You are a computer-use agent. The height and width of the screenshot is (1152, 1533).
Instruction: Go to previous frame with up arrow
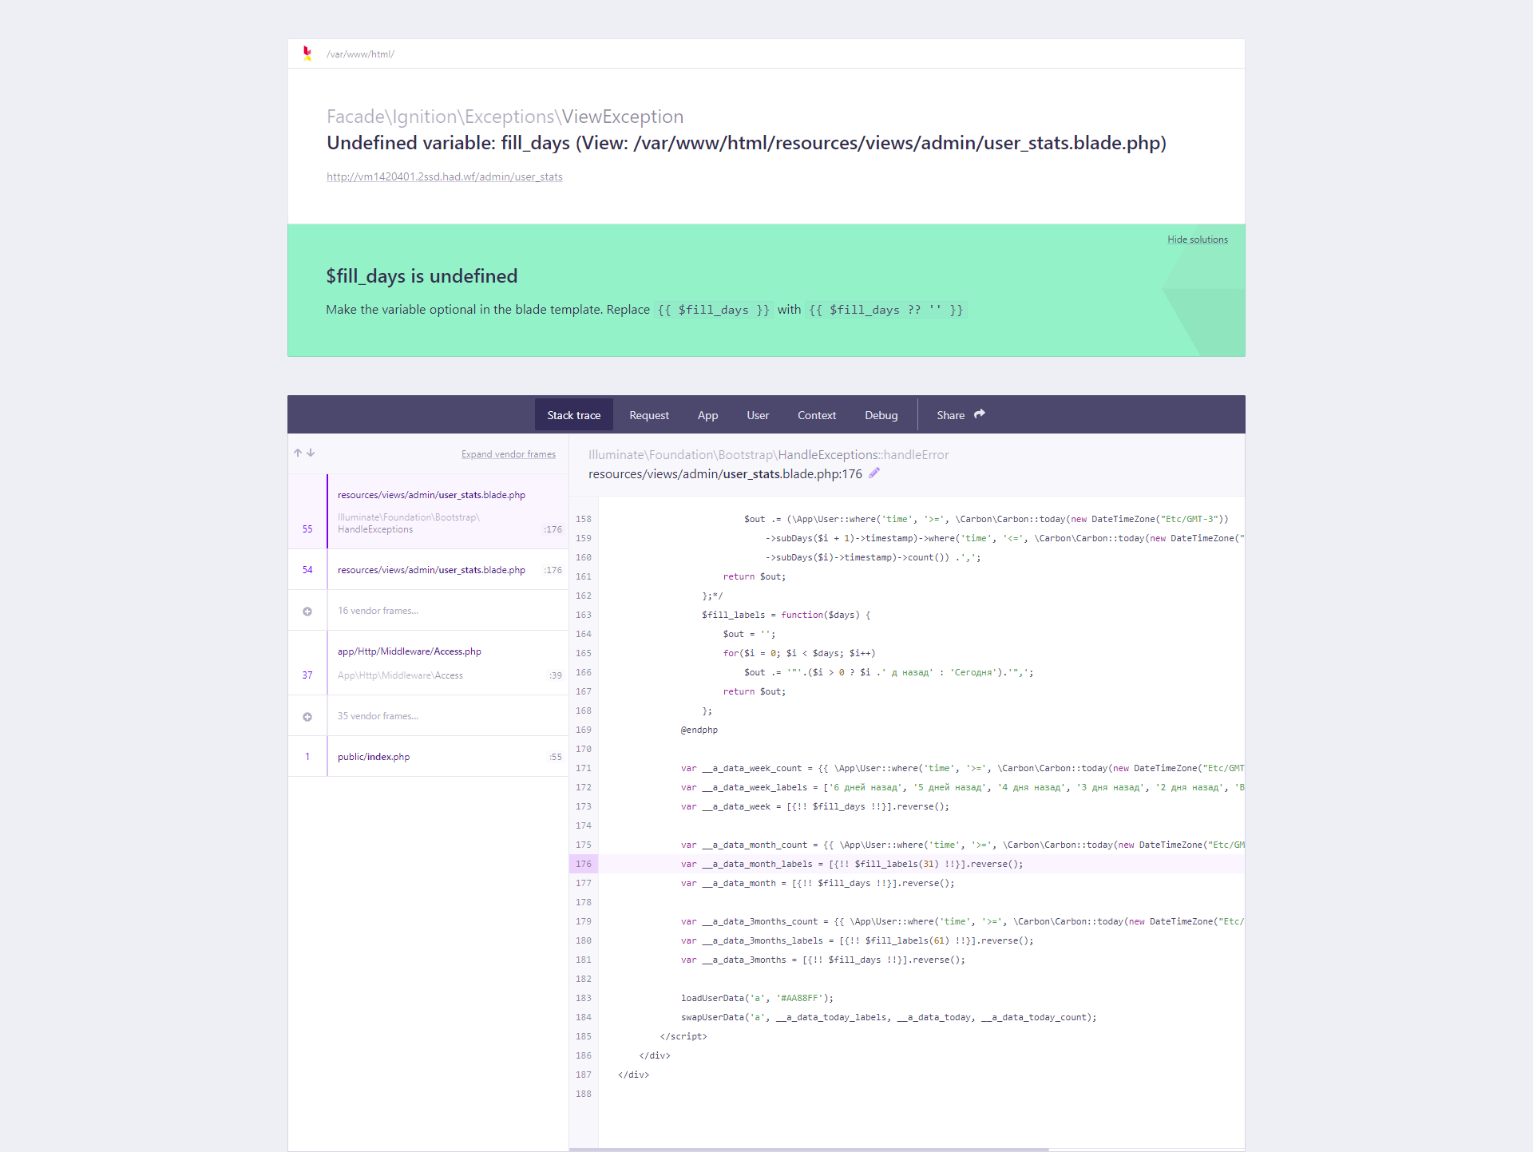tap(298, 453)
